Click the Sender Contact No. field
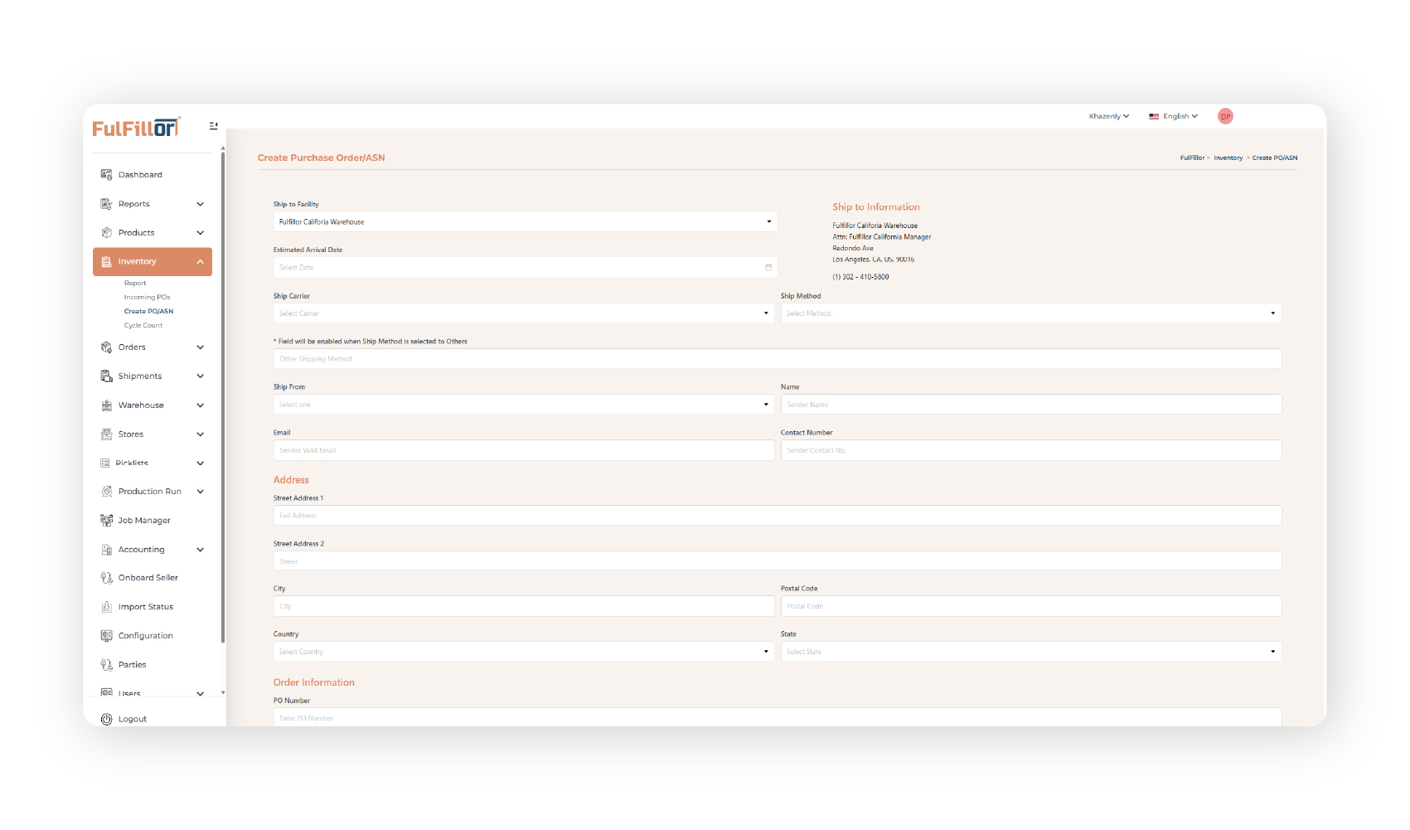 click(1031, 450)
